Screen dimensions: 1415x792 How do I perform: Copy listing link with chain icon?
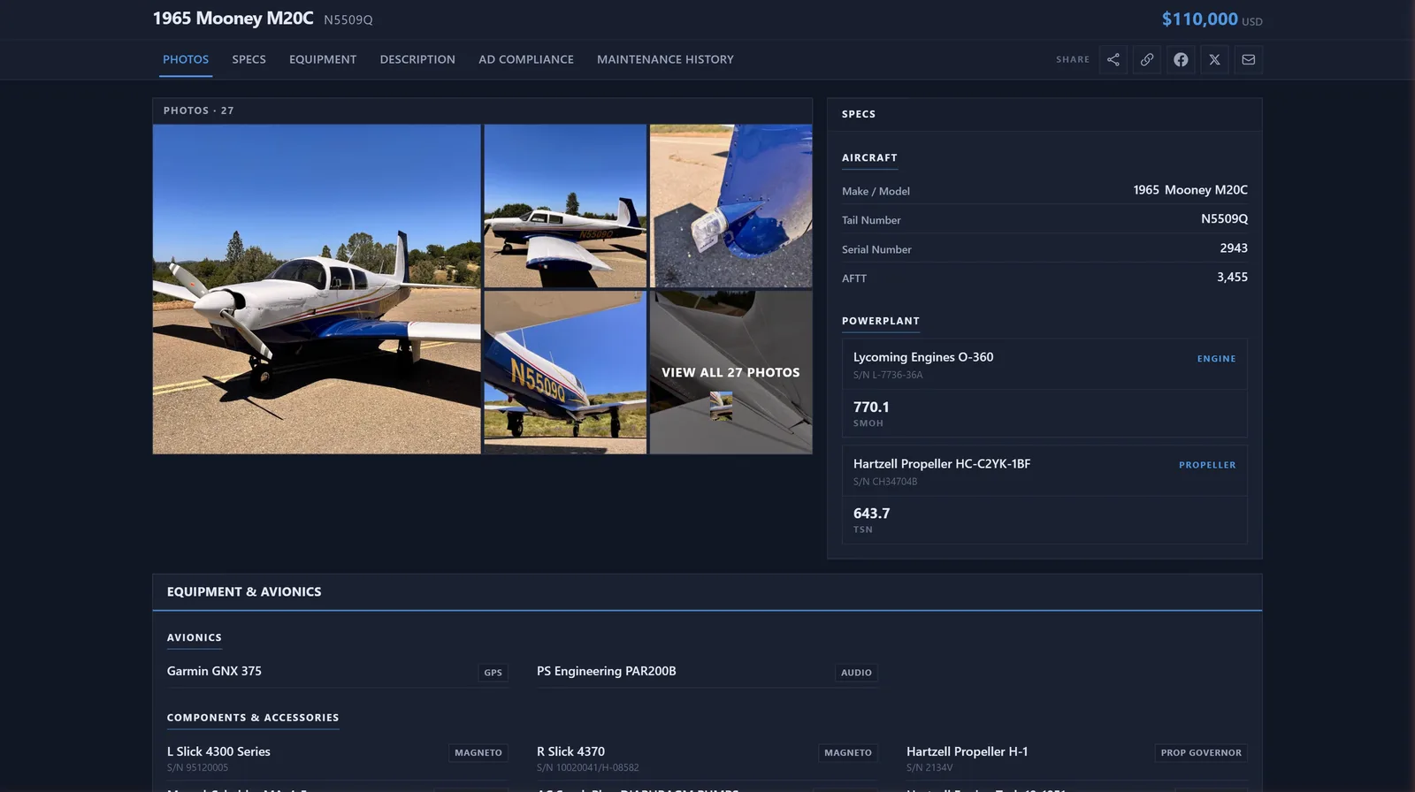click(1147, 59)
